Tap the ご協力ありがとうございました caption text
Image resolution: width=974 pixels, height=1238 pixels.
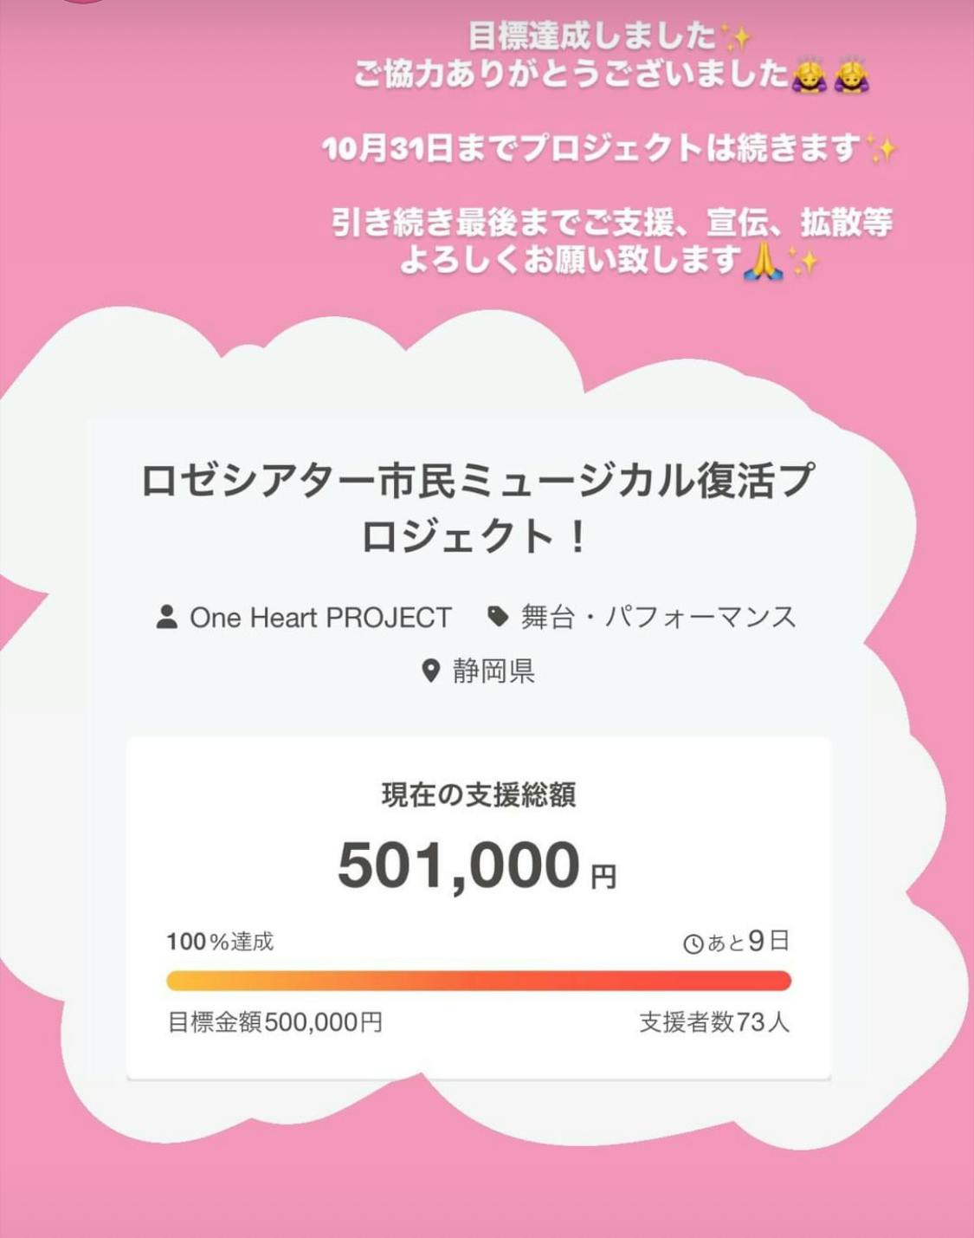click(x=571, y=75)
